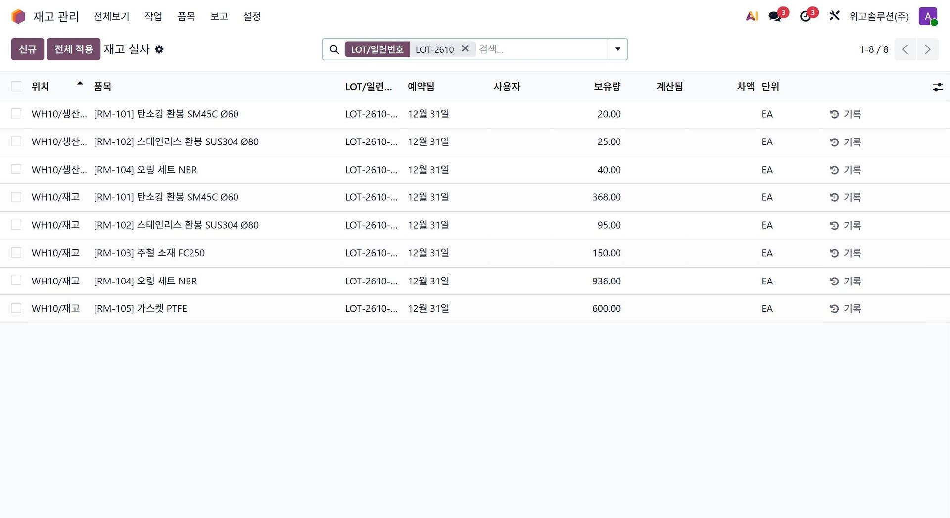950x518 pixels.
Task: Check the row with quantity 40.00
Action: click(16, 169)
